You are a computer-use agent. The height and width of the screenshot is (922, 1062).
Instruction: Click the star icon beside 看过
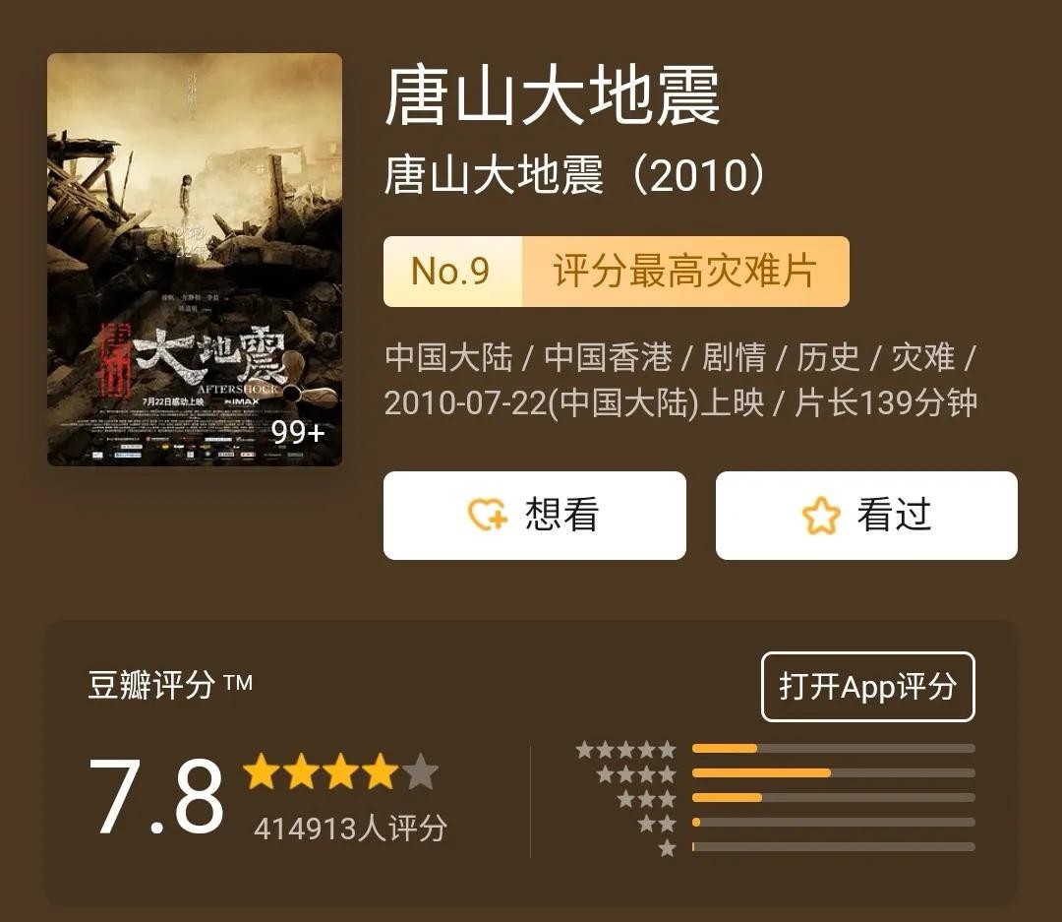coord(821,516)
